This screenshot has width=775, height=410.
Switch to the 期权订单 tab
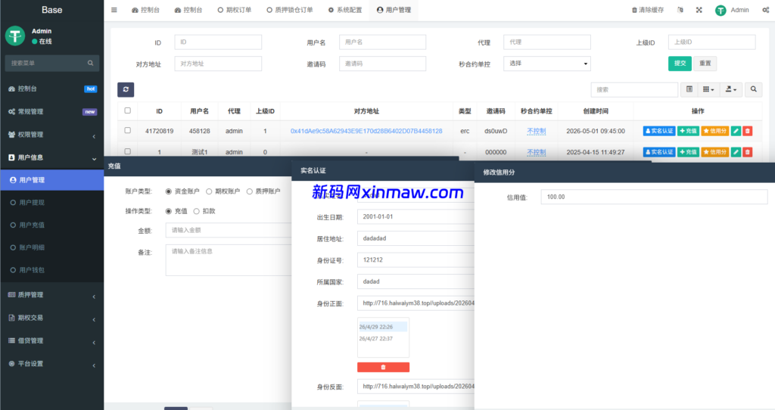(235, 10)
